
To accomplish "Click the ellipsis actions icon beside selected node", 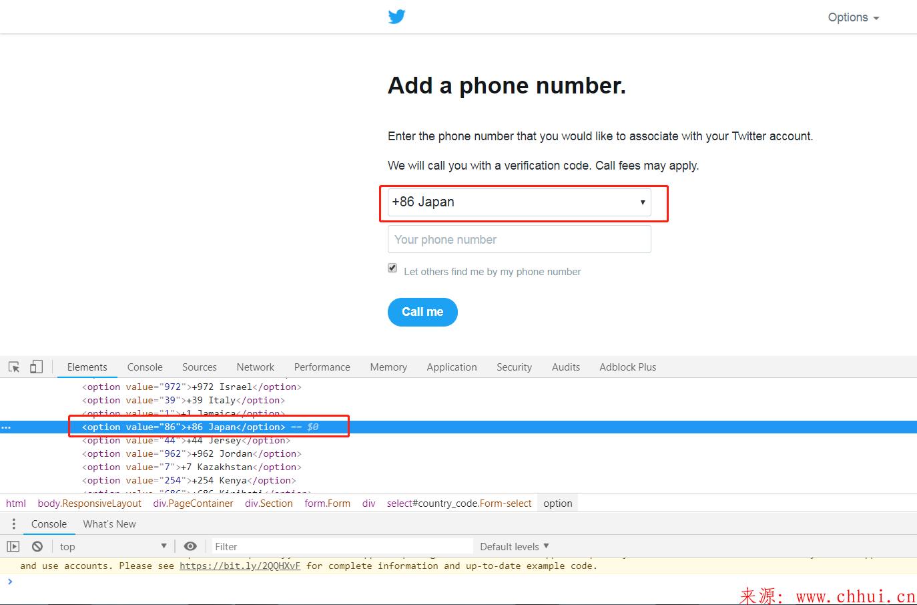I will click(x=6, y=427).
